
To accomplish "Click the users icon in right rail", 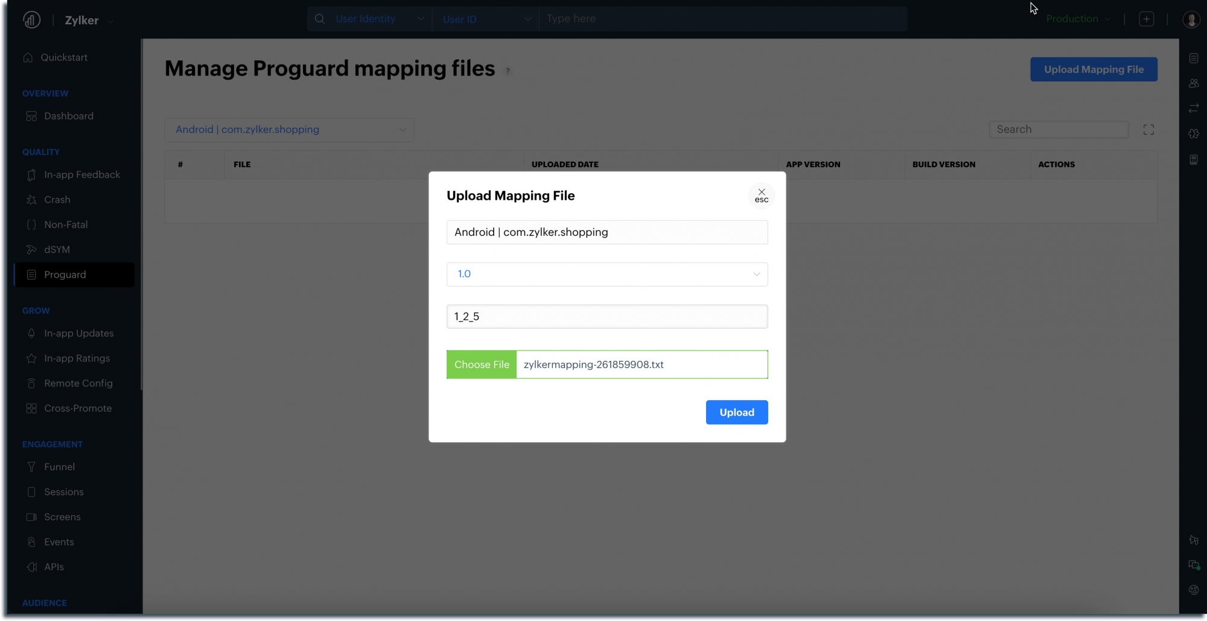I will tap(1194, 83).
